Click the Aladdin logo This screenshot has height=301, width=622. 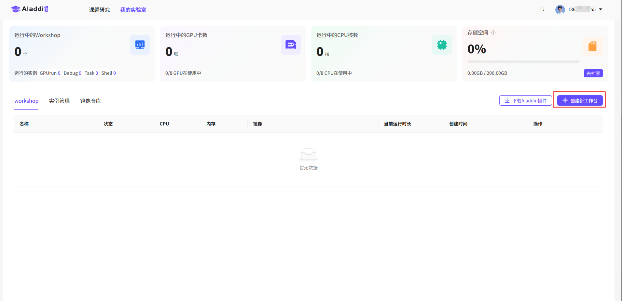[x=29, y=9]
